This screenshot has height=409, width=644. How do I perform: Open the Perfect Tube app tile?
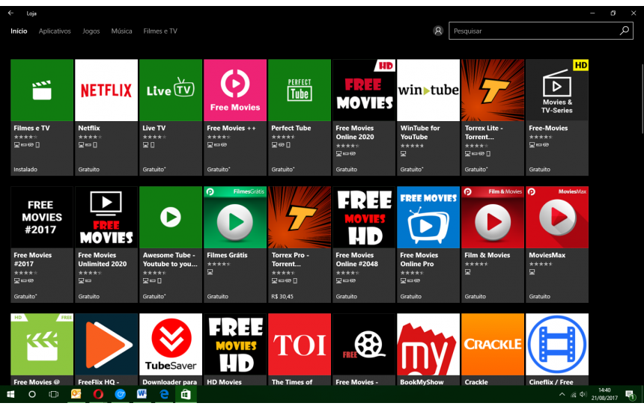[x=300, y=117]
